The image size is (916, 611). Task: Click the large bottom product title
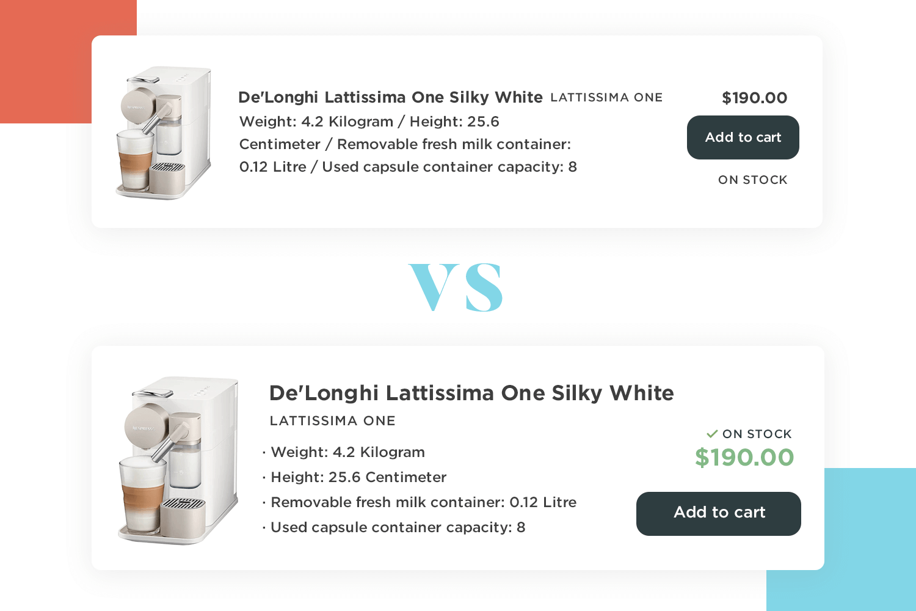[x=471, y=393]
